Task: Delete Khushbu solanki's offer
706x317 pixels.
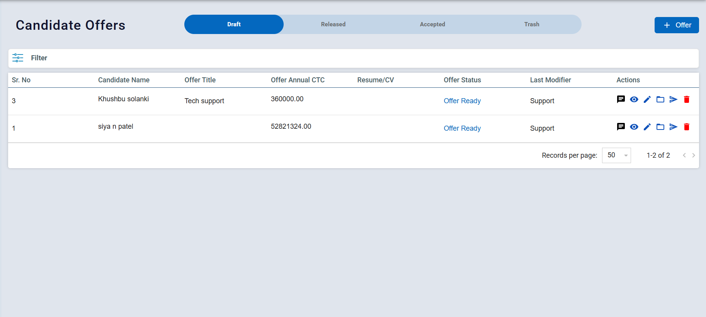Action: [x=686, y=99]
